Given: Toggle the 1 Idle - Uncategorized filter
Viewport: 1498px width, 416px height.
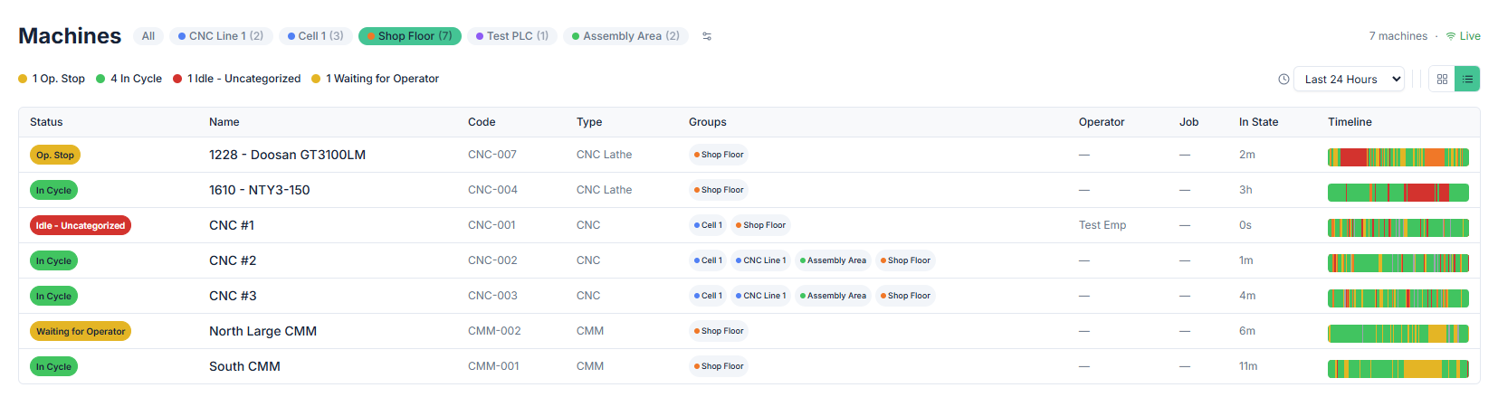Looking at the screenshot, I should pyautogui.click(x=237, y=79).
